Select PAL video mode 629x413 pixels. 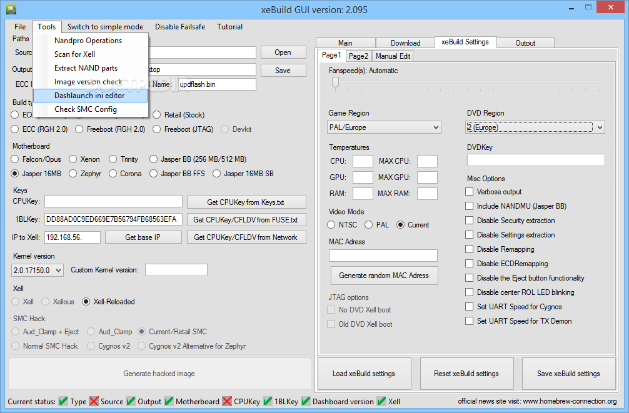(x=369, y=225)
